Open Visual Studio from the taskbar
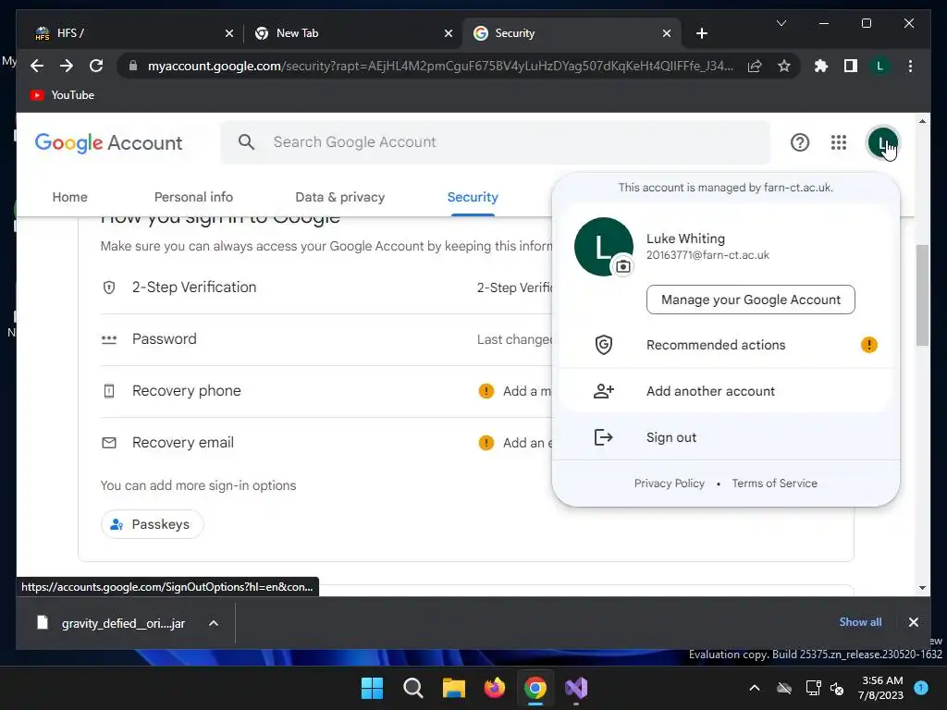The height and width of the screenshot is (710, 947). point(576,688)
